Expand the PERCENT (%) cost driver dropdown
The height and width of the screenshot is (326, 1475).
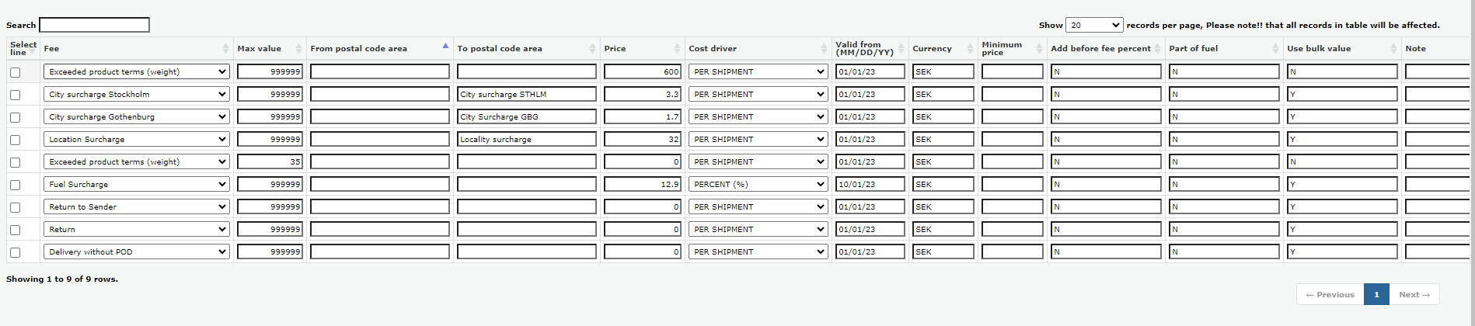click(758, 185)
